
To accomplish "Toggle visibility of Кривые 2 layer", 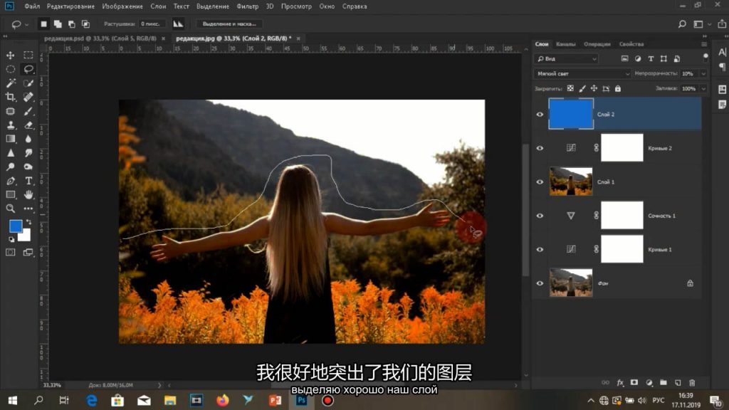I will tap(540, 148).
